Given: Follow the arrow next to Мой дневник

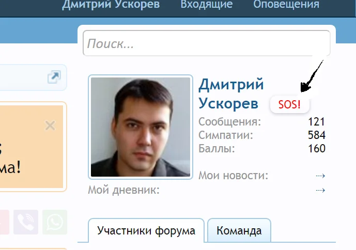Looking at the screenshot, I should point(320,190).
